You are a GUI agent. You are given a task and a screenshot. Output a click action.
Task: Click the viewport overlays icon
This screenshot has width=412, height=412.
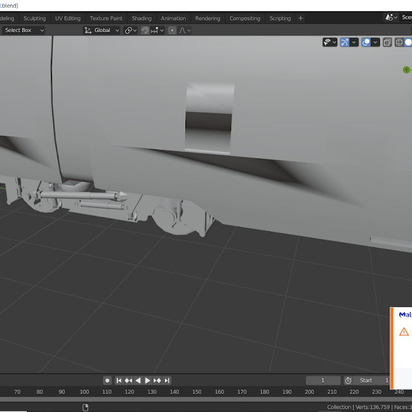point(366,42)
